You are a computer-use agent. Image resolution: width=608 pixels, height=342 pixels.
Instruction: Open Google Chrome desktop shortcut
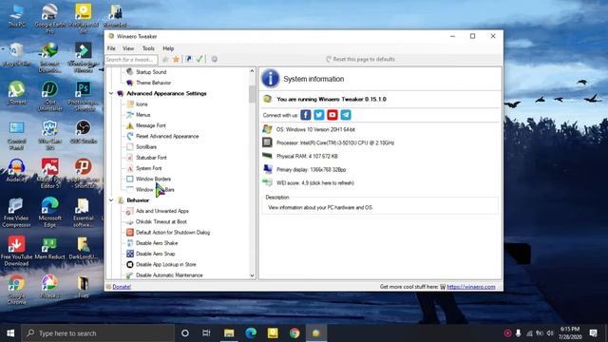click(16, 289)
